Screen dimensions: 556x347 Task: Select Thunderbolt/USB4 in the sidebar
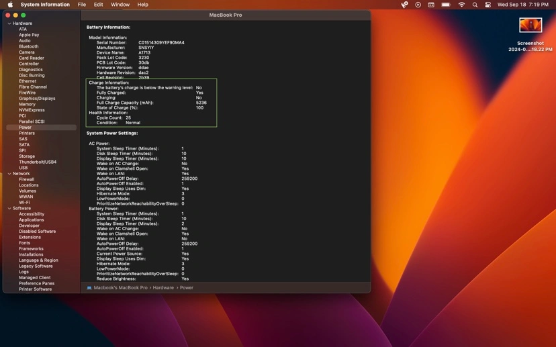tap(38, 162)
